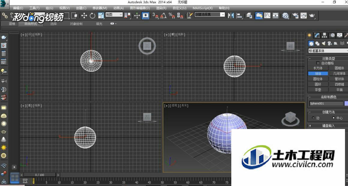Toggle the Graphite ribbon icon

[x=259, y=16]
